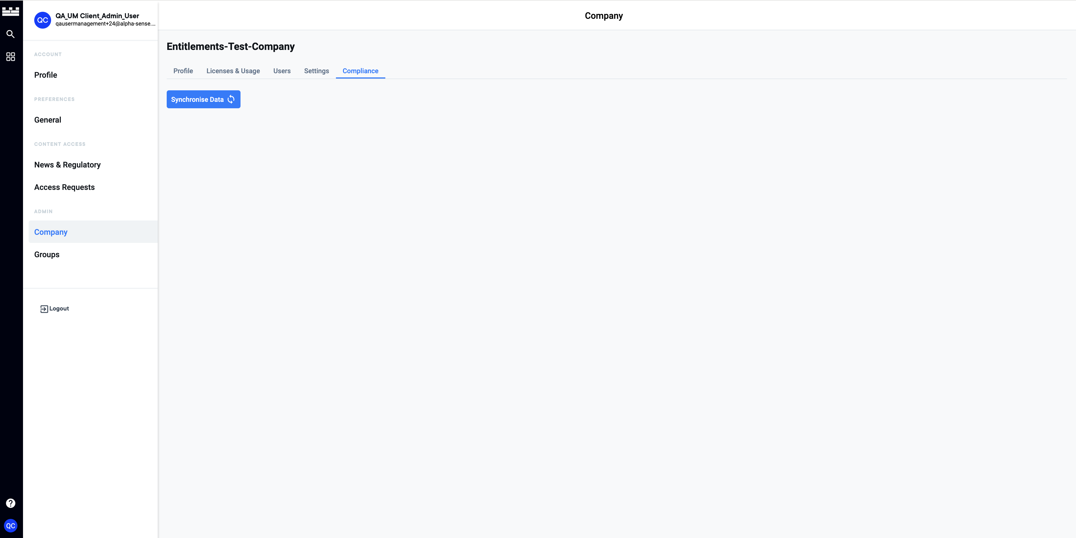Click the grid/apps icon in sidebar
Screen dimensions: 1076x538
(x=11, y=57)
